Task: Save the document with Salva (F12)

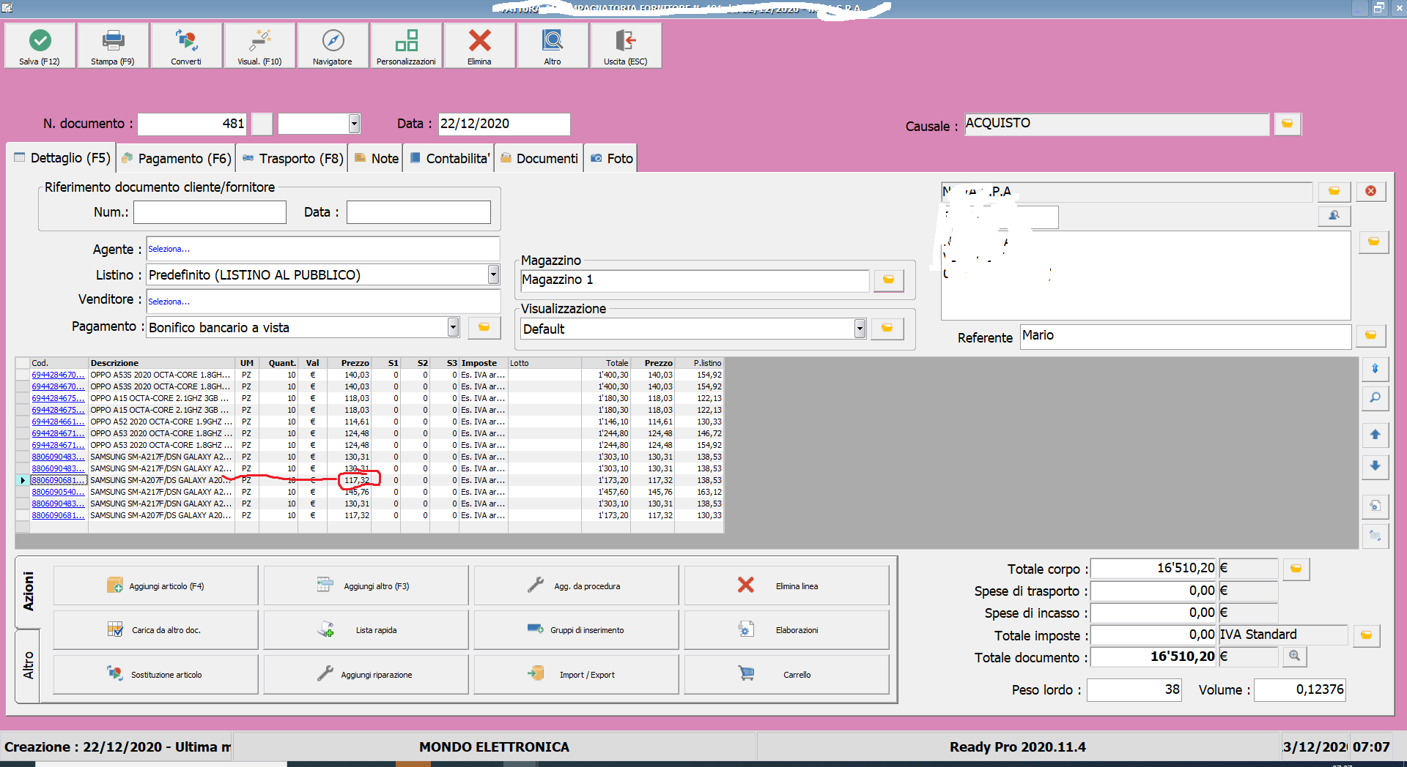Action: [x=40, y=45]
